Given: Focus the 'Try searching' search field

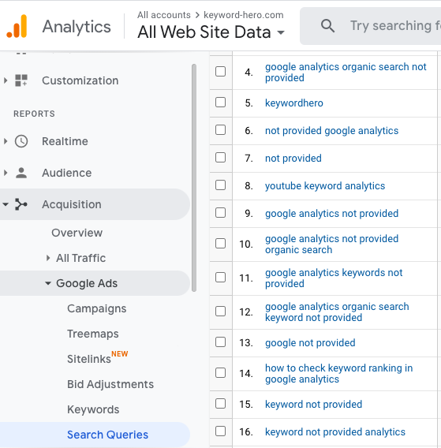Looking at the screenshot, I should (371, 26).
